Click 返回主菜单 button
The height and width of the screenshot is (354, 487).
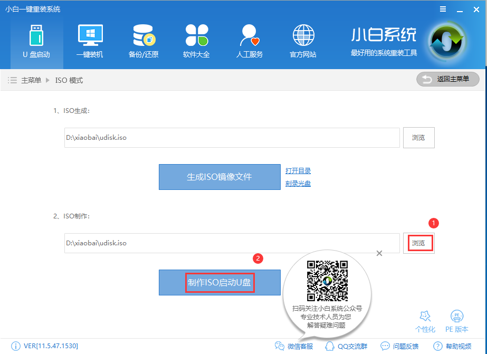(x=447, y=79)
